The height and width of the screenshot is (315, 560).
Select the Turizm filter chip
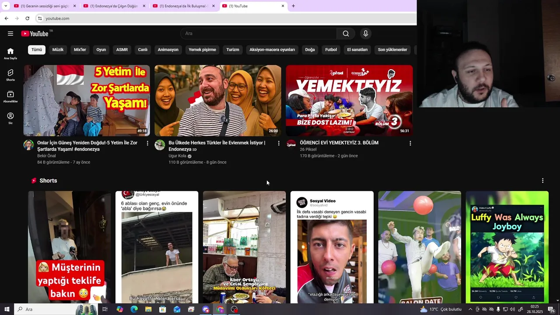click(x=233, y=49)
